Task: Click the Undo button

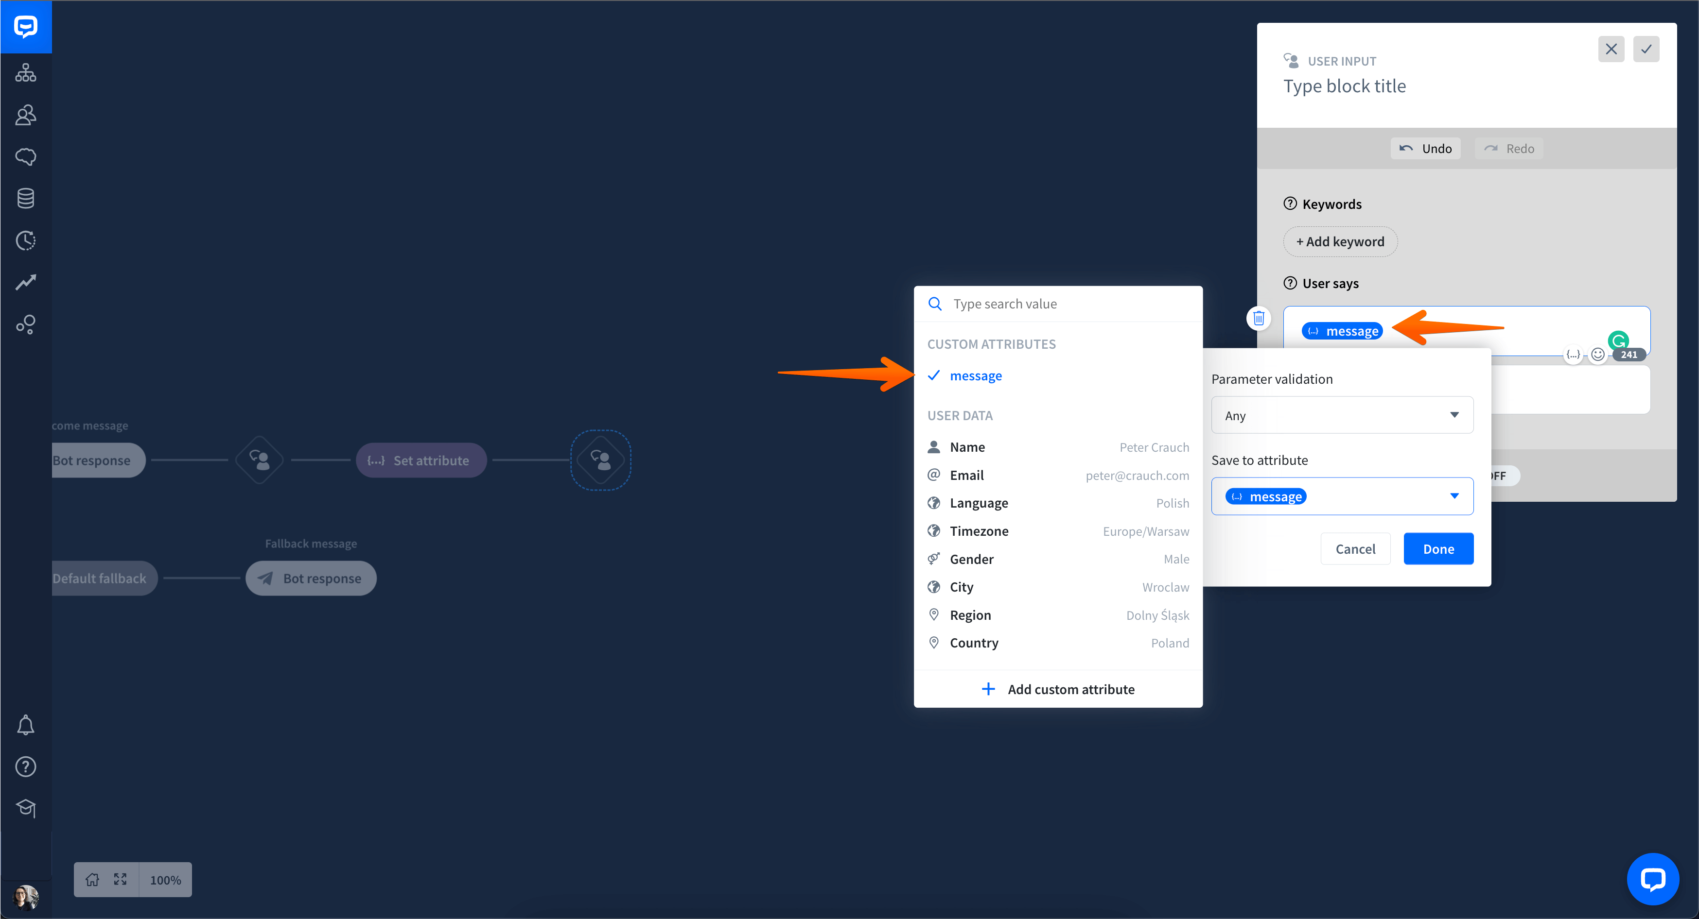Action: coord(1425,148)
